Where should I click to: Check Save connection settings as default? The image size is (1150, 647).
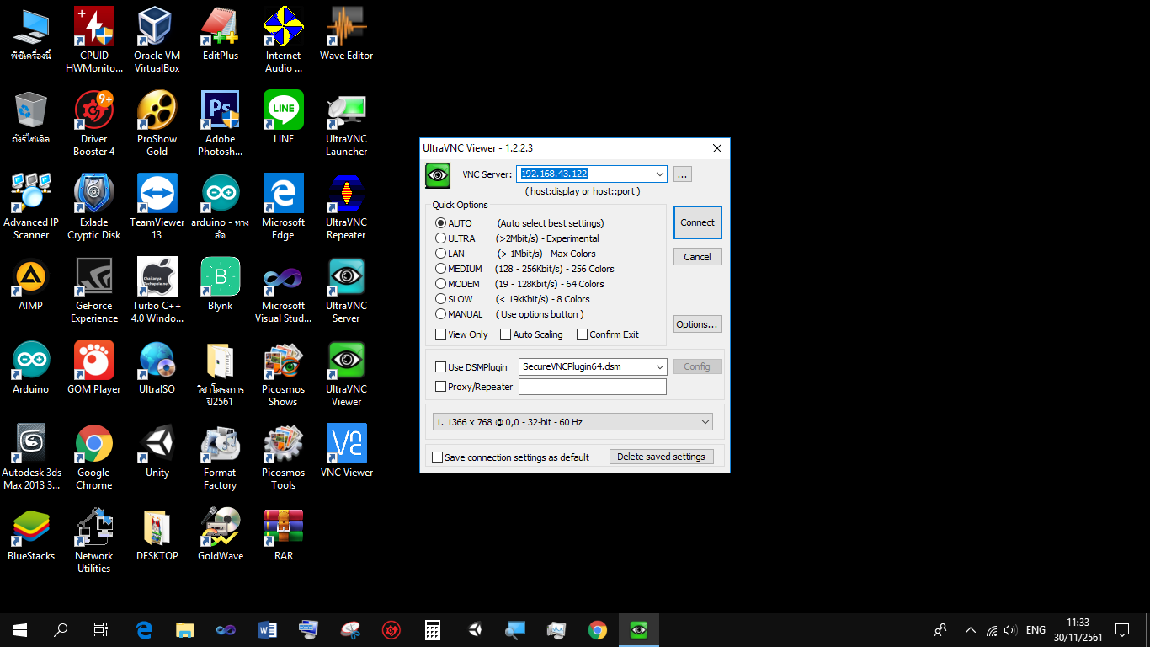point(438,457)
